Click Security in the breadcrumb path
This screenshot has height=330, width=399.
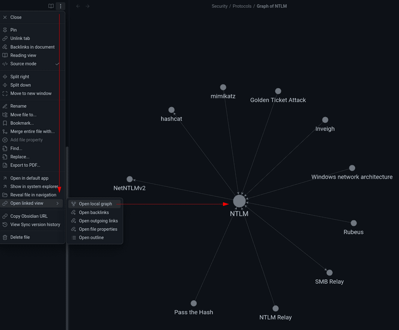pyautogui.click(x=219, y=6)
